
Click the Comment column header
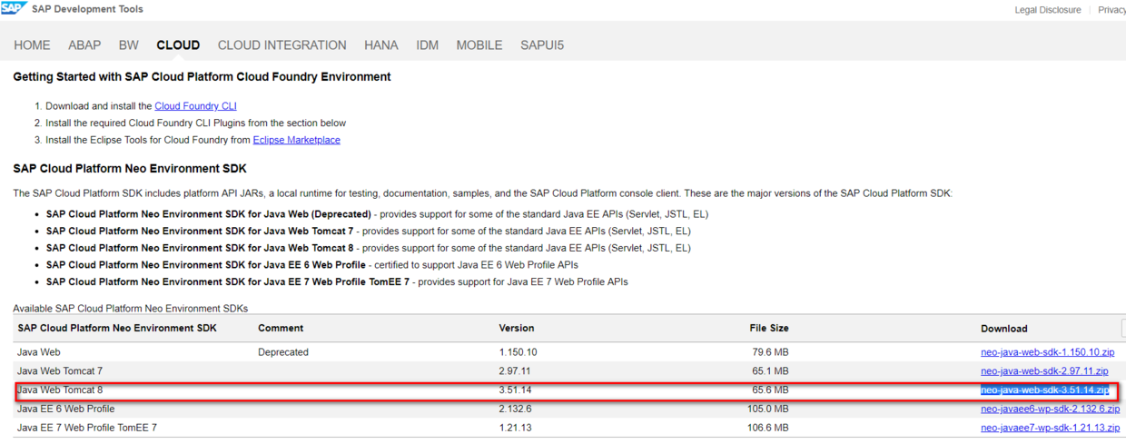(281, 329)
